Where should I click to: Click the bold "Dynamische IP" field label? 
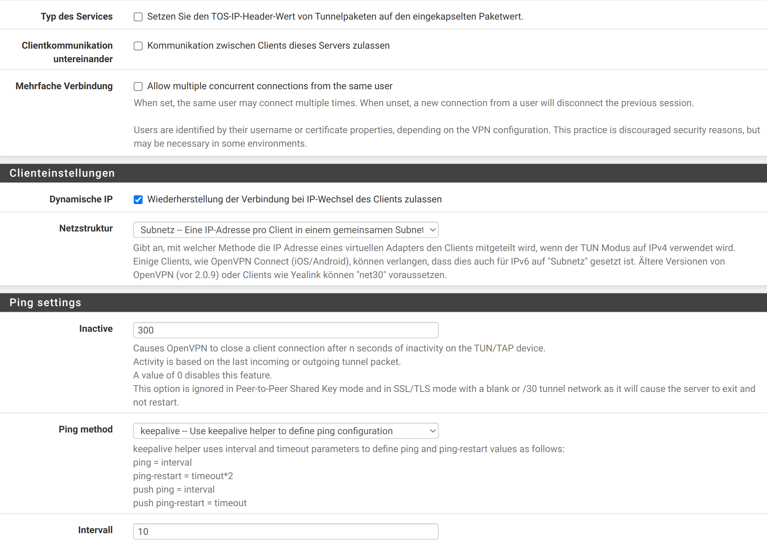81,199
